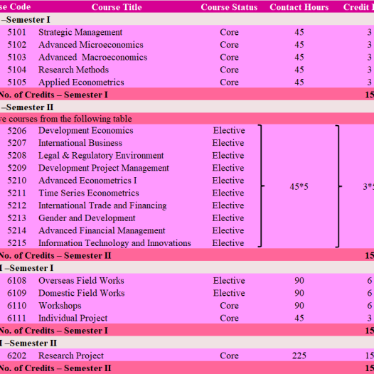Select "Information Technology and Innovations" course
Viewport: 374px width, 374px height.
114,242
